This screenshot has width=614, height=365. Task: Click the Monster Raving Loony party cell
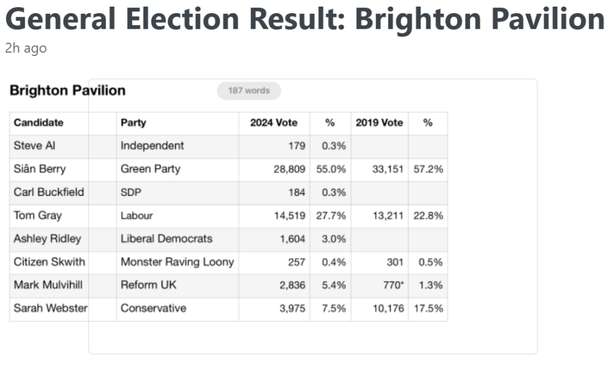[177, 262]
